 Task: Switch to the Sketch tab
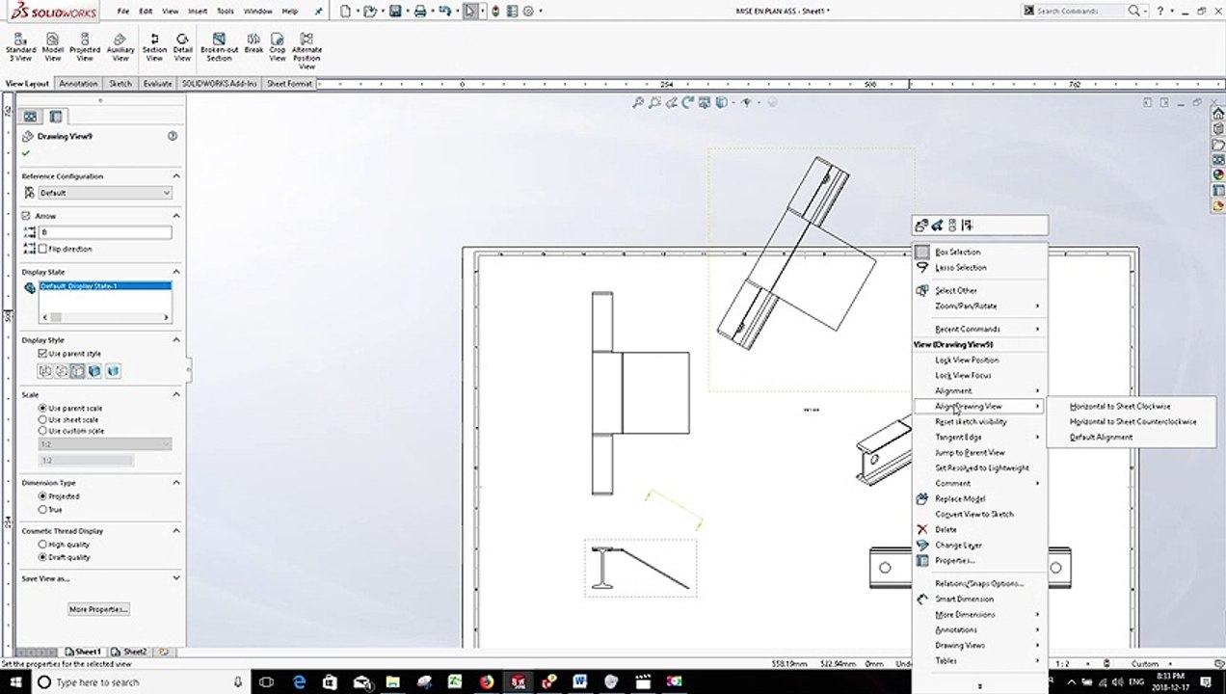tap(120, 84)
